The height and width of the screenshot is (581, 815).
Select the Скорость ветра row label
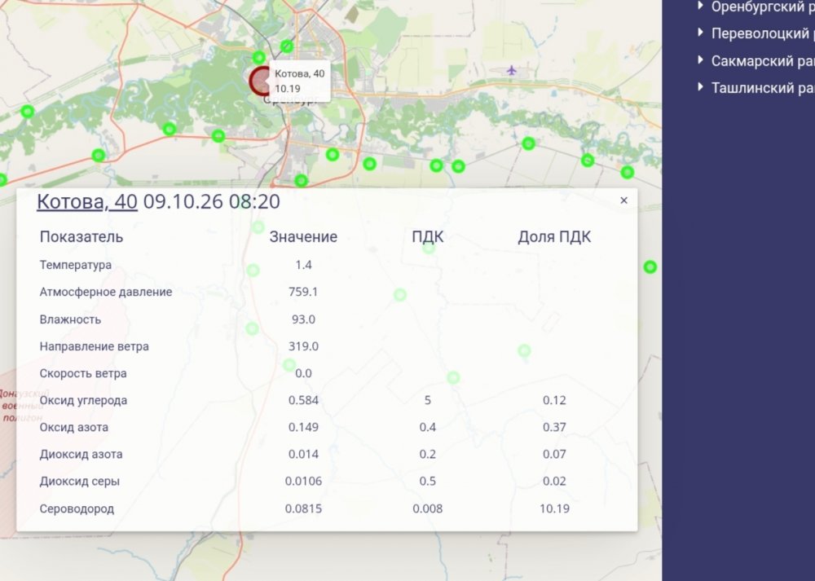click(x=83, y=374)
